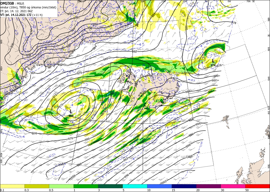Click the navy 15 mm legend swatch
This screenshot has height=192, width=270.
(184, 186)
